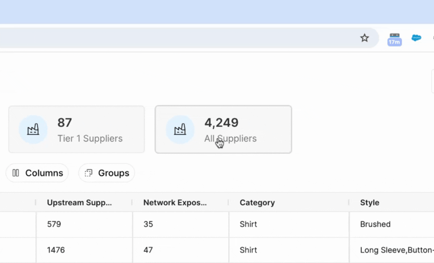The height and width of the screenshot is (263, 434).
Task: Click the factory icon on Tier 1 Suppliers
Action: click(33, 129)
